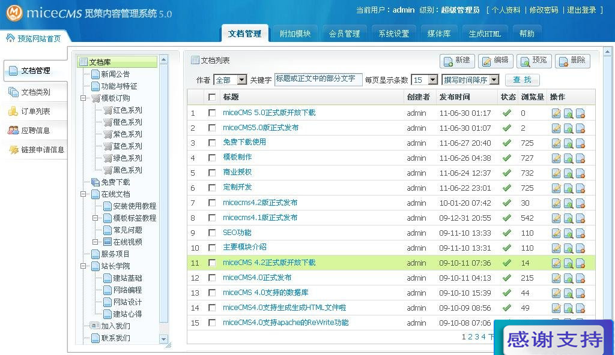Click edit icon for miceCMS 5.0正式版开放下载 row
The width and height of the screenshot is (615, 355).
556,113
